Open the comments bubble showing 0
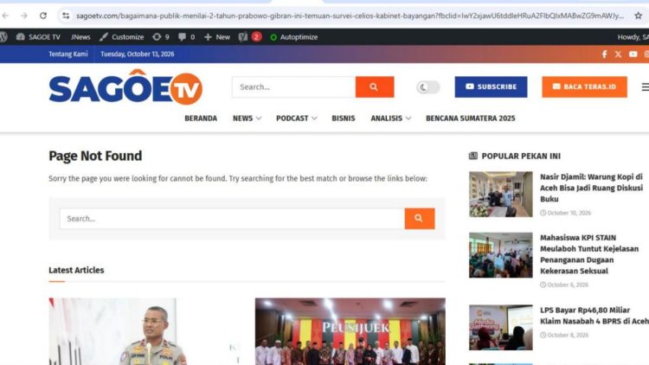Image resolution: width=649 pixels, height=365 pixels. (186, 37)
